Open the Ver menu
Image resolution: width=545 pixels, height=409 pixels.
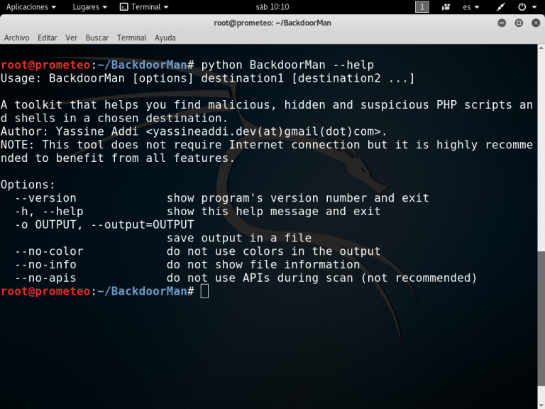point(72,38)
